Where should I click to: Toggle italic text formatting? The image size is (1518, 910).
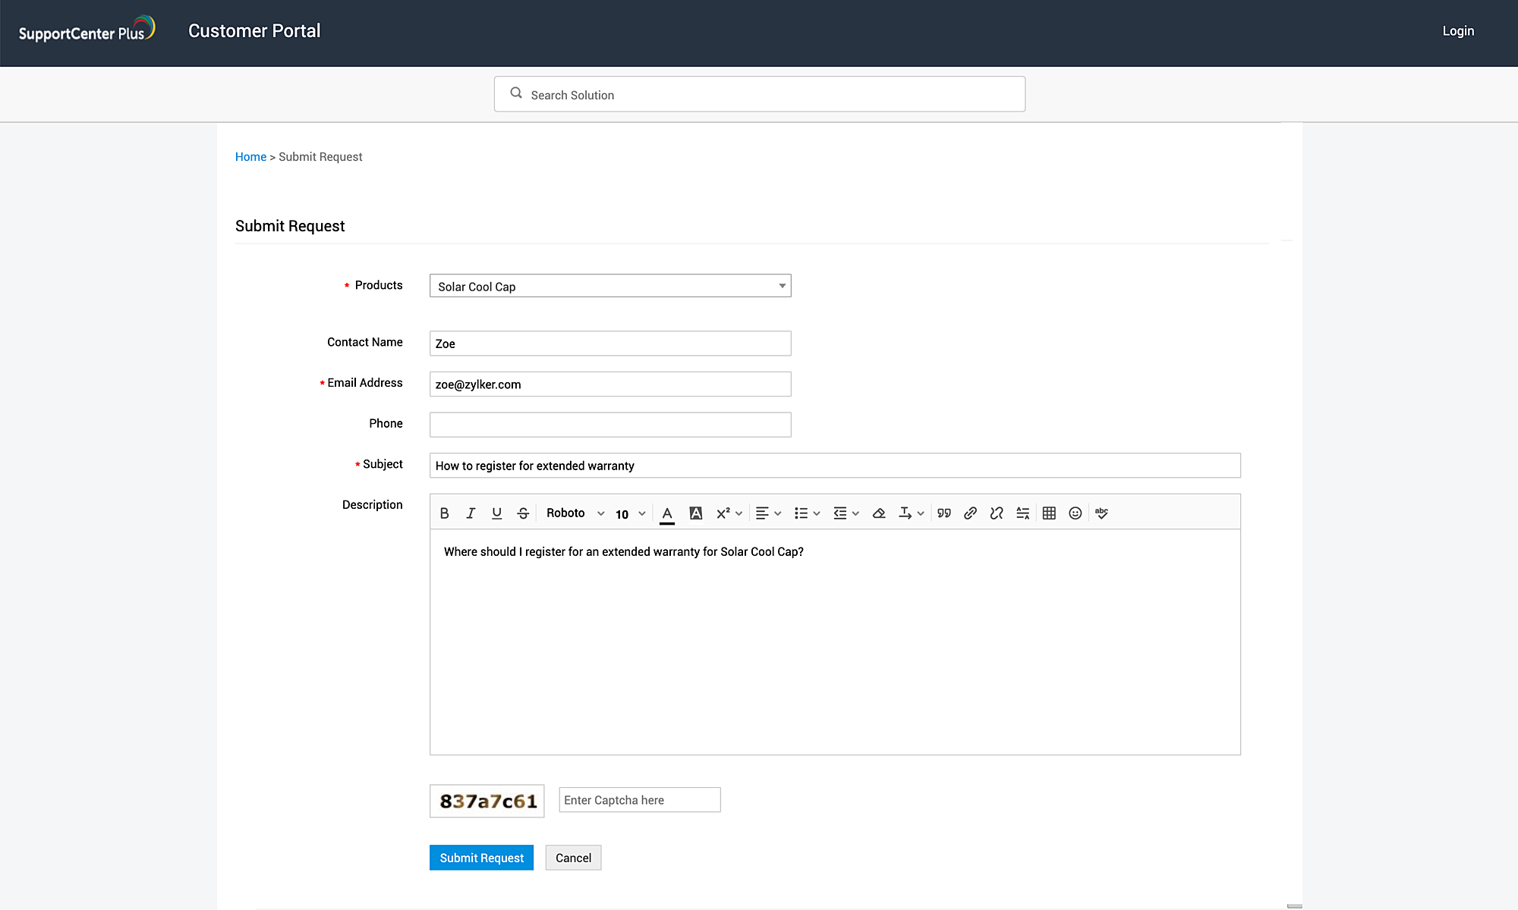(x=471, y=513)
